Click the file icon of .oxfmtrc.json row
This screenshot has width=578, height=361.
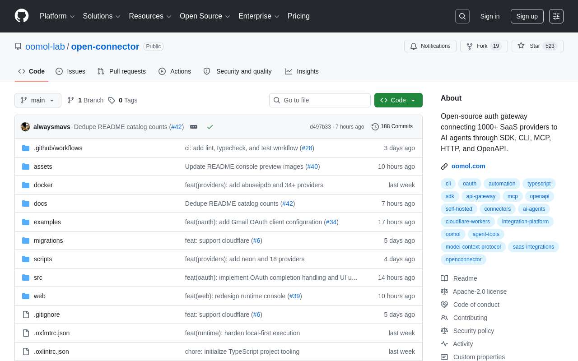point(26,333)
